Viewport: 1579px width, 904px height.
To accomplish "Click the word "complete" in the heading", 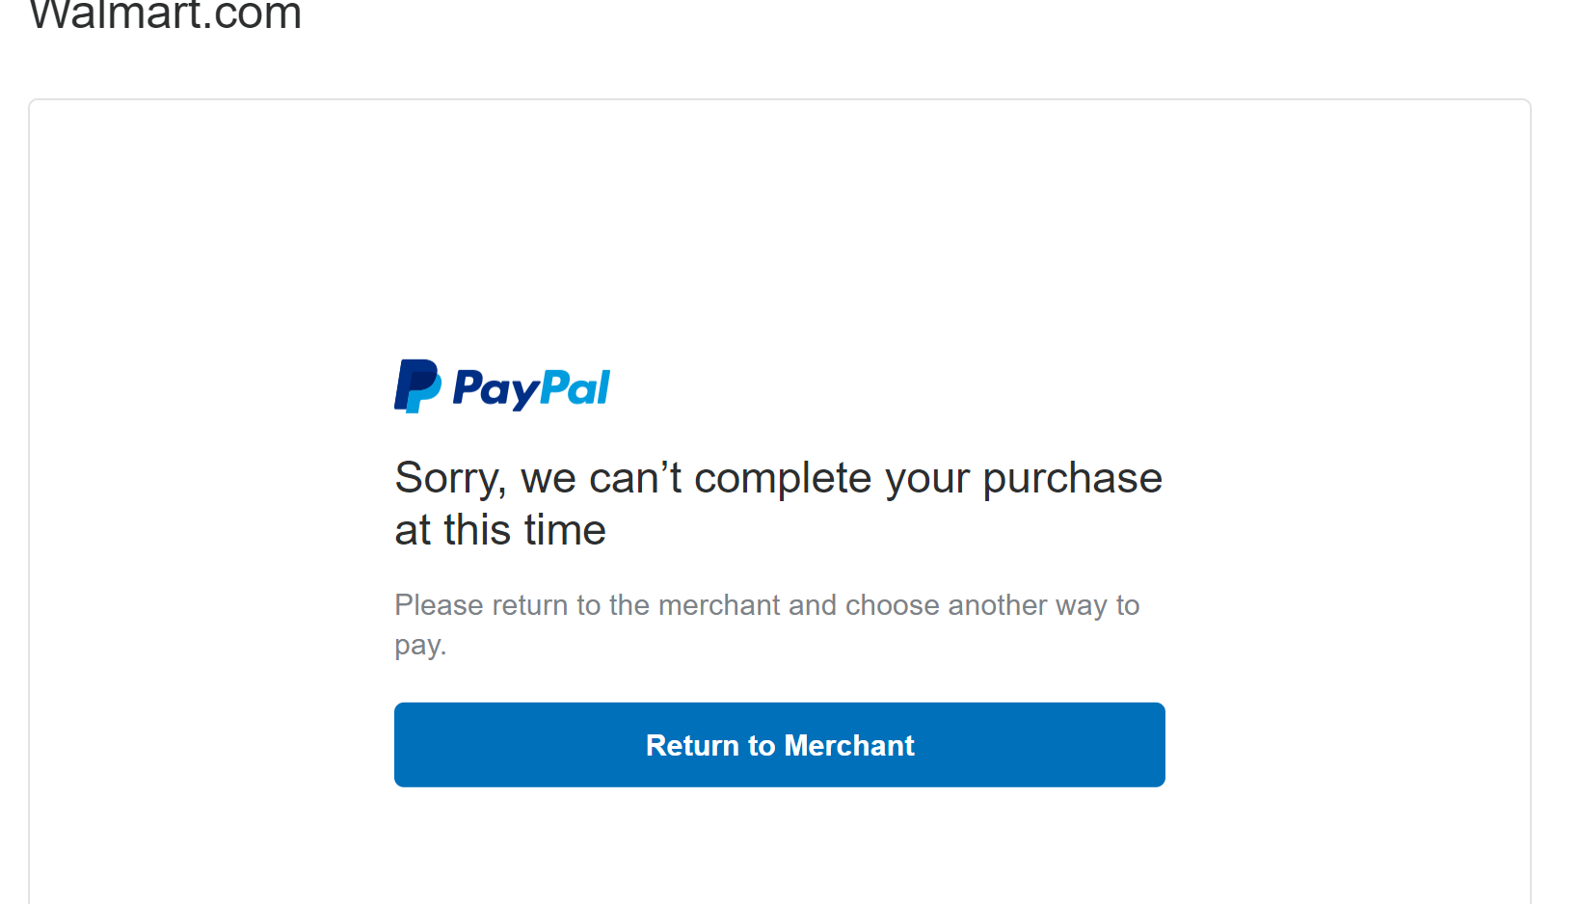I will 783,478.
